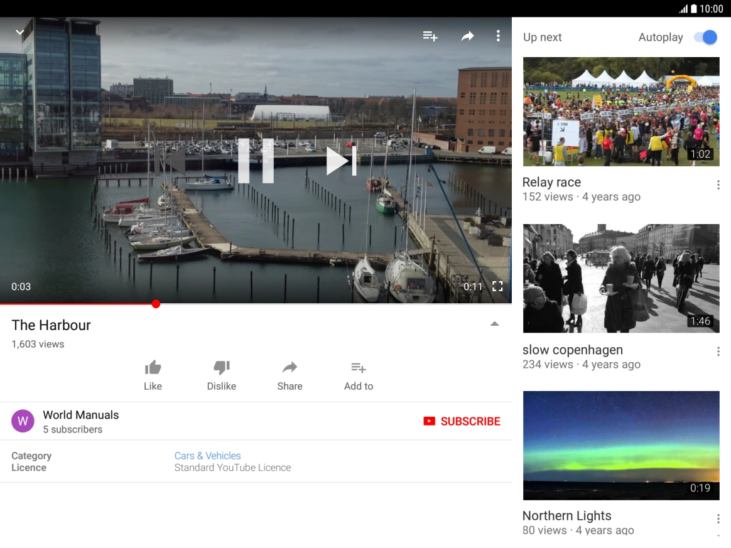Tap Share below the video title
This screenshot has width=731, height=548.
tap(290, 375)
